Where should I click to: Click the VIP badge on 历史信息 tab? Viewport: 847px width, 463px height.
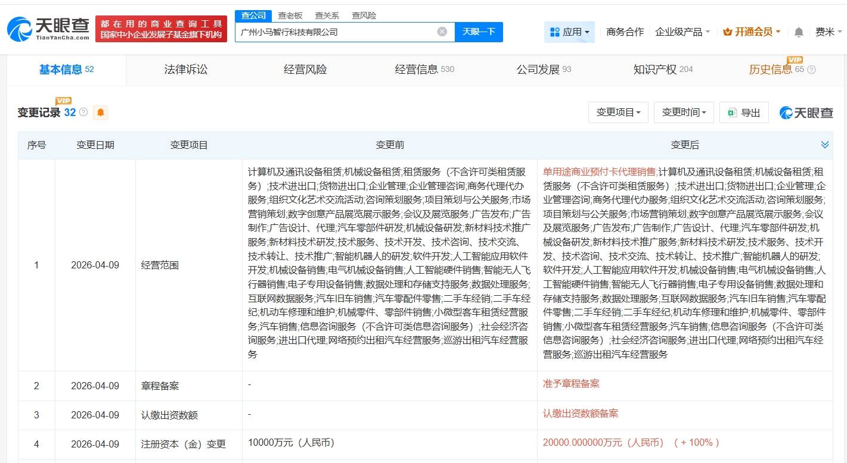[795, 60]
